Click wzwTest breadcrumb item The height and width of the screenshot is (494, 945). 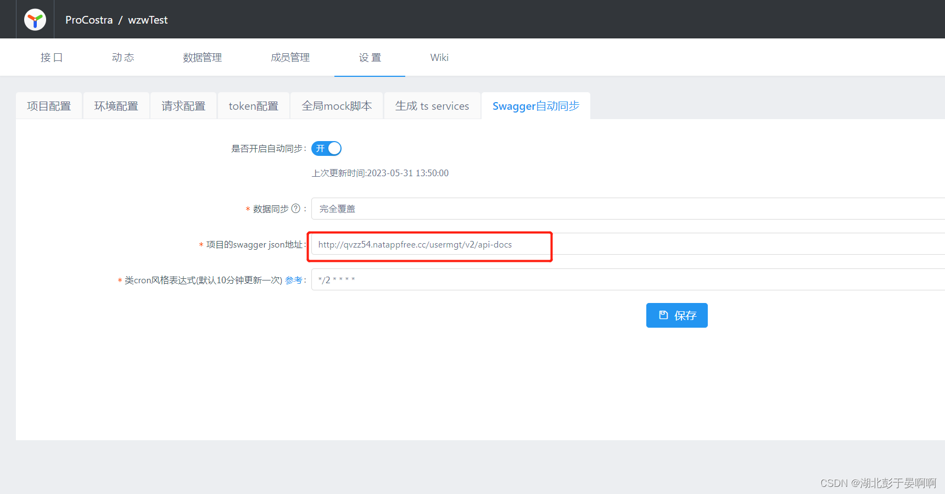[148, 20]
